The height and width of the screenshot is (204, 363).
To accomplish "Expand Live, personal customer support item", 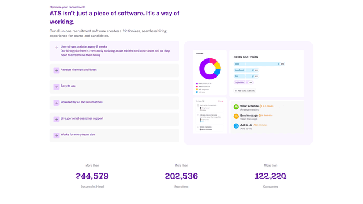I will [x=115, y=119].
